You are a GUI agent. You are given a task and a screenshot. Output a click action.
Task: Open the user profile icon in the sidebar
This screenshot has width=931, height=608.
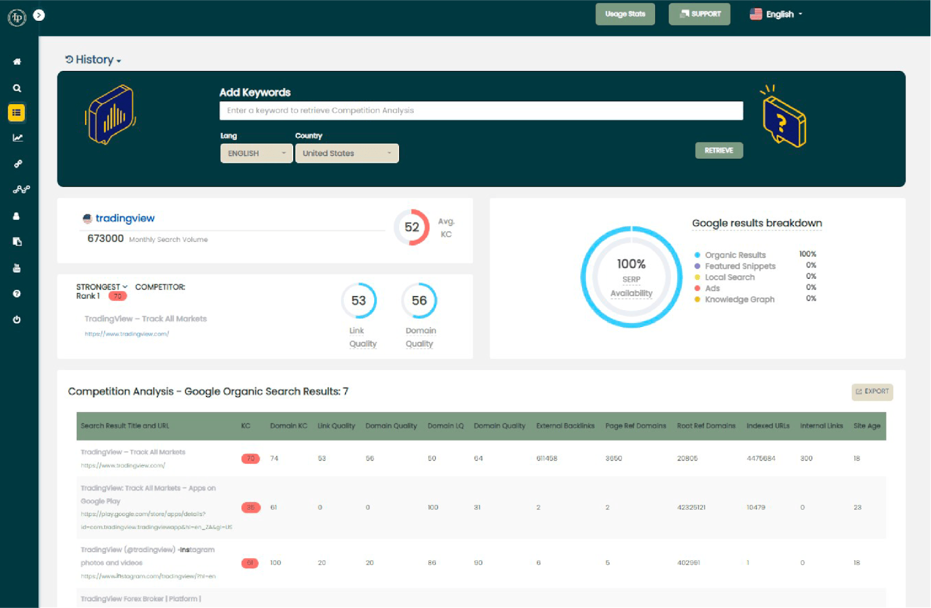(16, 216)
